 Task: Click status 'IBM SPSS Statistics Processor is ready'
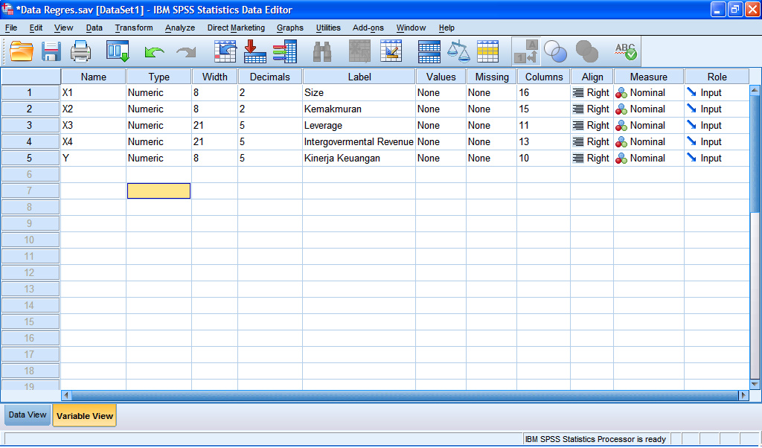(595, 439)
